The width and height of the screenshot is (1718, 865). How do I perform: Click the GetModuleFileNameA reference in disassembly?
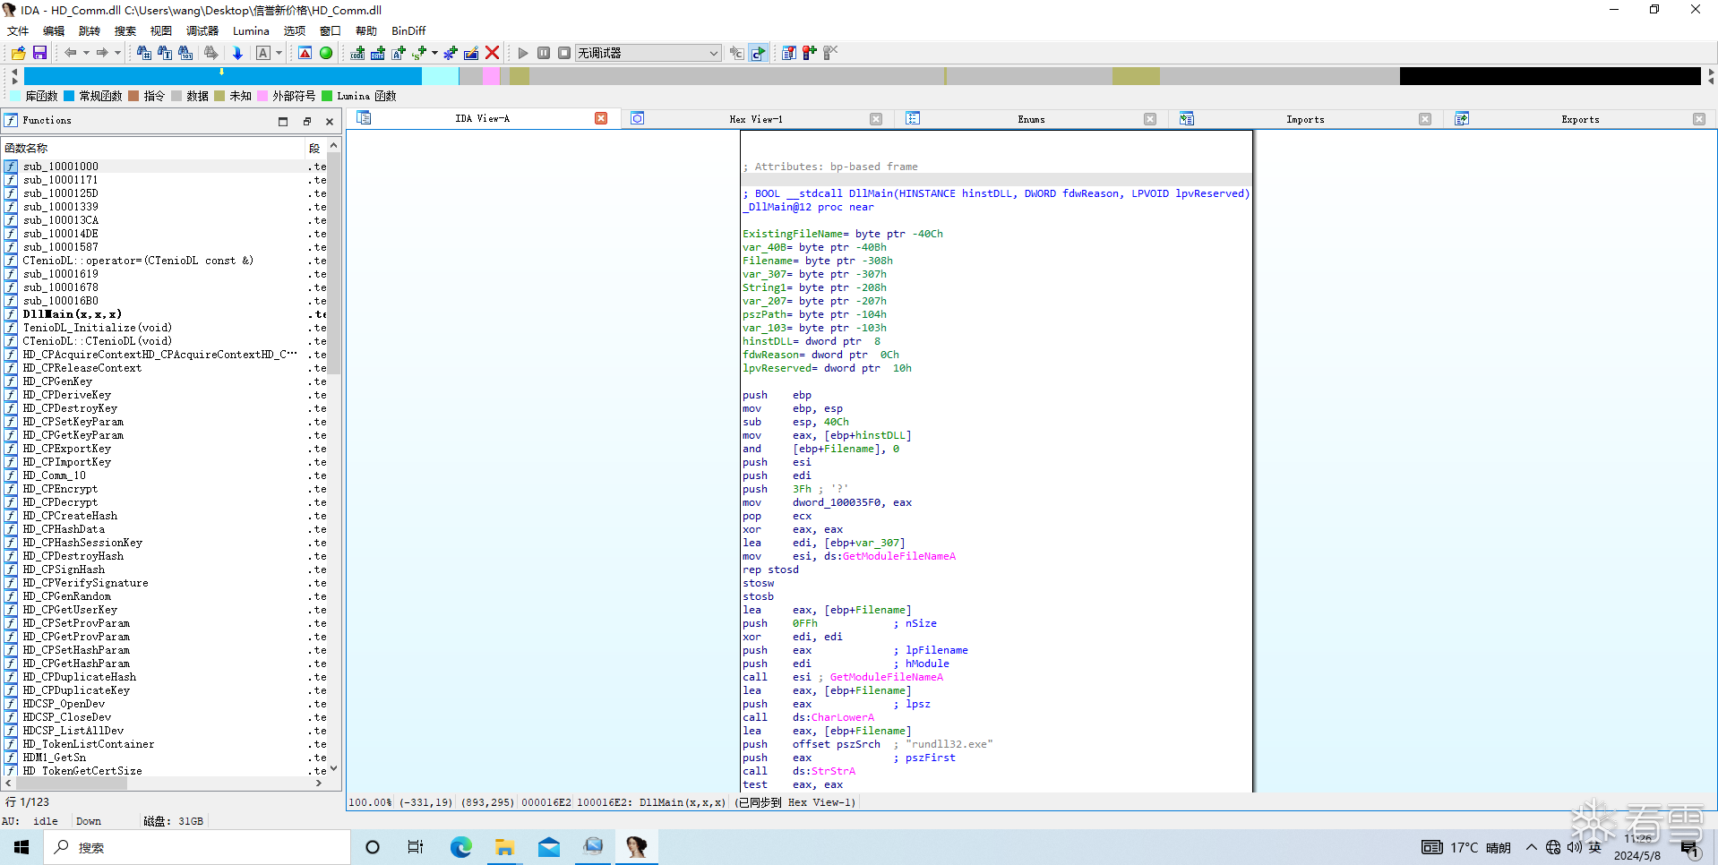pos(898,556)
